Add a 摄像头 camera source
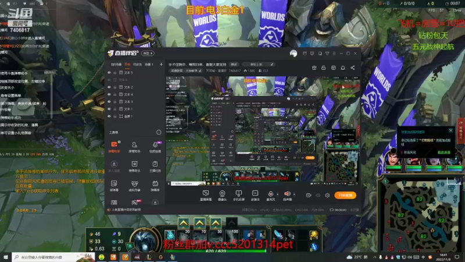 point(222,196)
